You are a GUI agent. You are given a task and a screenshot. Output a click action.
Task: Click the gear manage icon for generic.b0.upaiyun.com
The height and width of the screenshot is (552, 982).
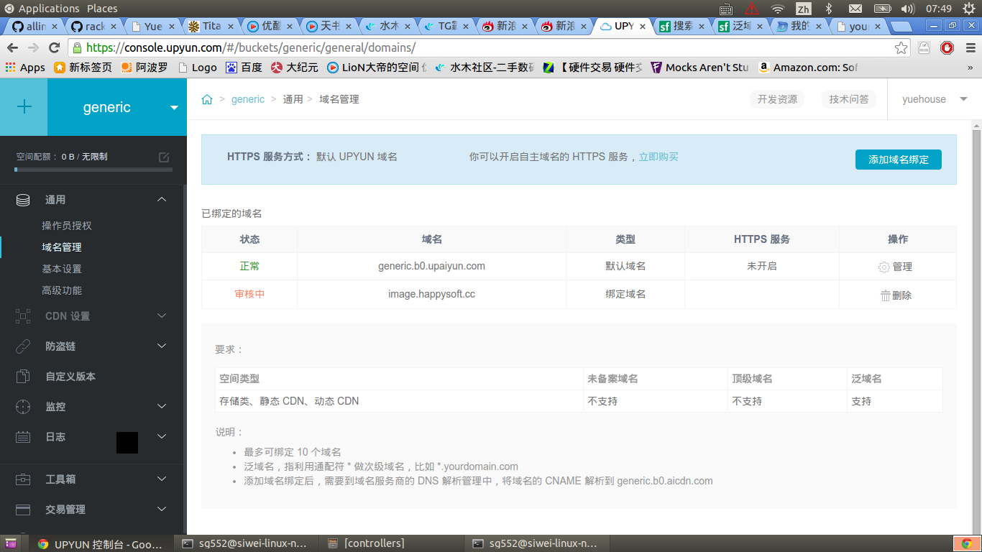(x=884, y=266)
